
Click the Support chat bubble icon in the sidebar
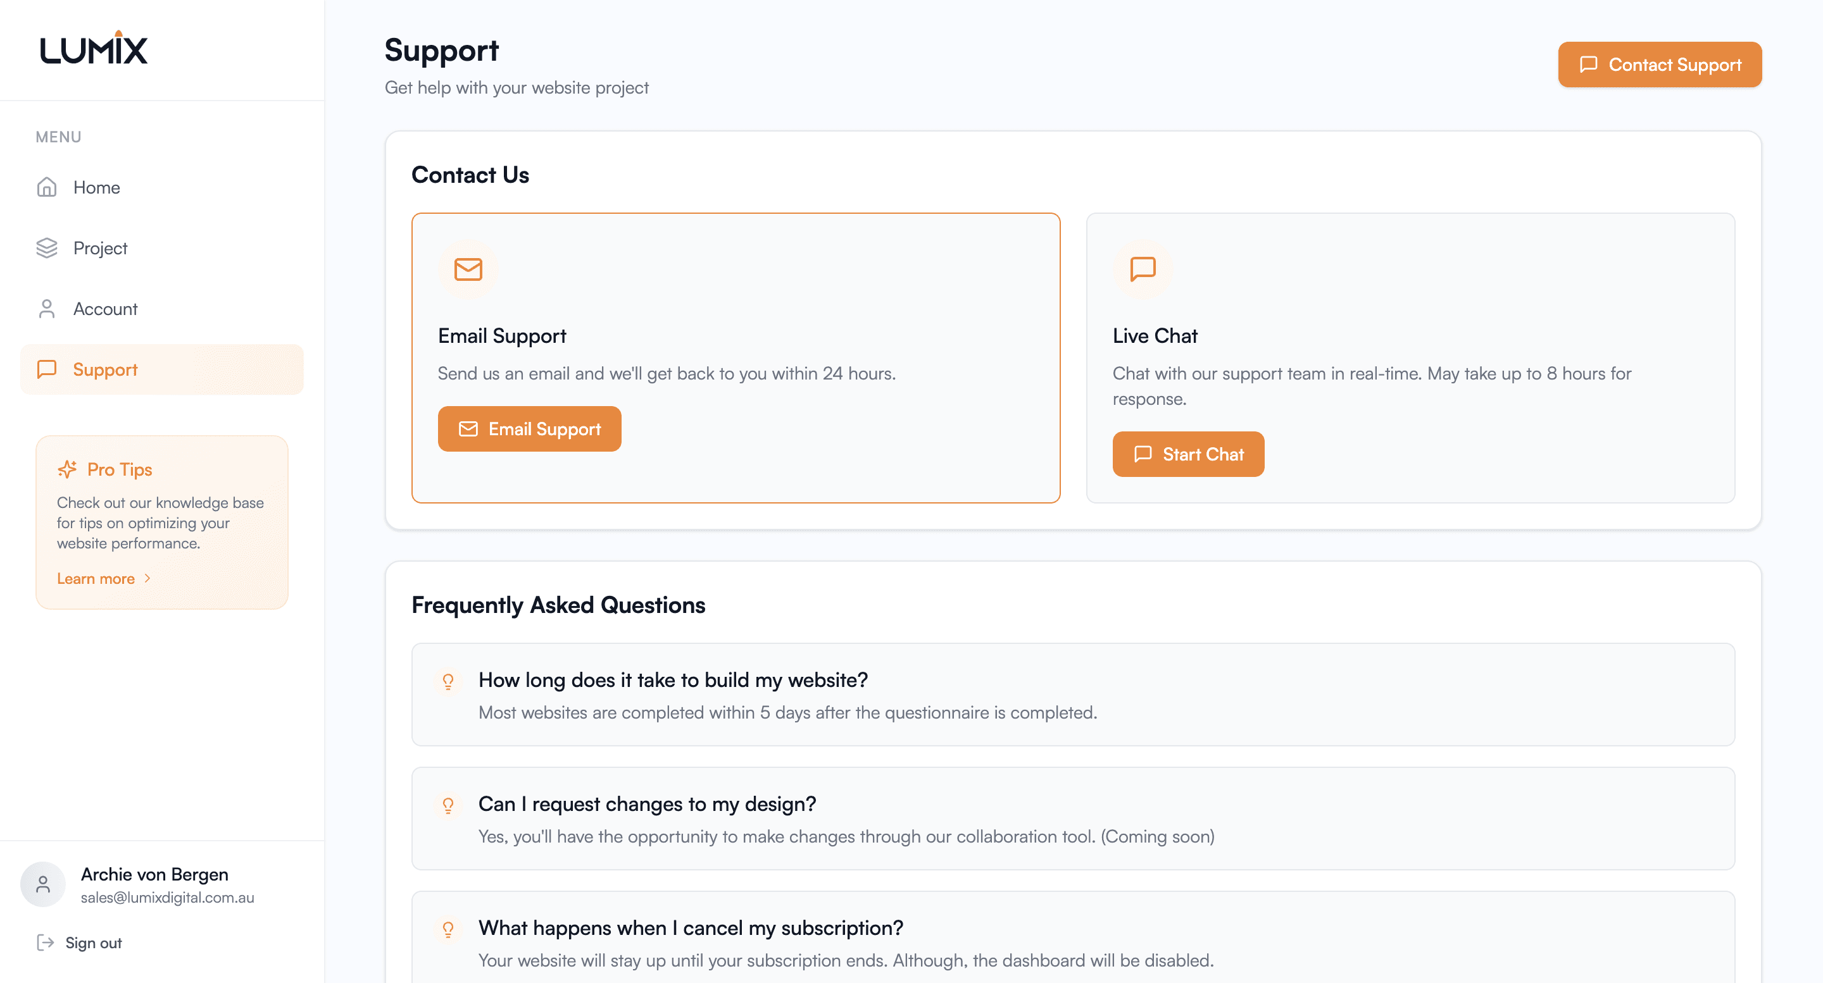point(47,370)
